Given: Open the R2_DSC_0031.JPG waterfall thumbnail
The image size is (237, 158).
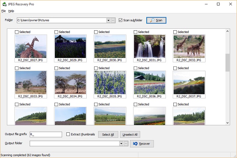Looking at the screenshot, I should click(150, 46).
